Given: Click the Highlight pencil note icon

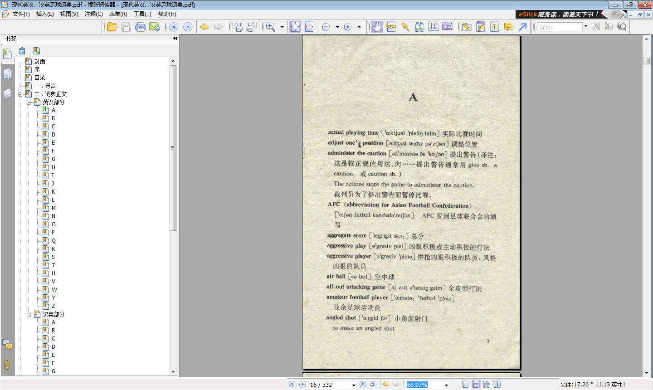Looking at the screenshot, I should point(481,27).
